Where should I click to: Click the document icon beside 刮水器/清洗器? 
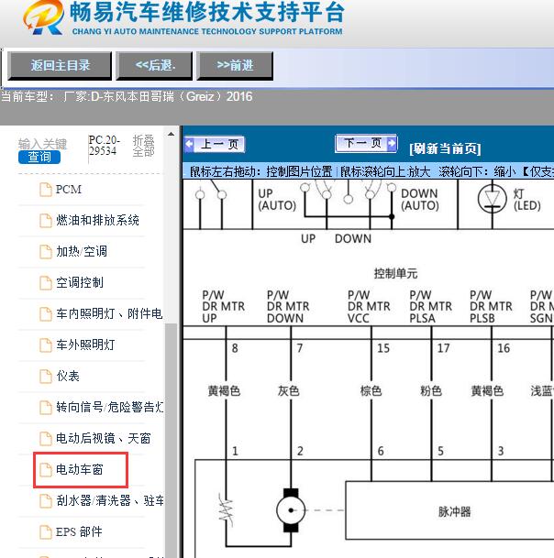46,500
